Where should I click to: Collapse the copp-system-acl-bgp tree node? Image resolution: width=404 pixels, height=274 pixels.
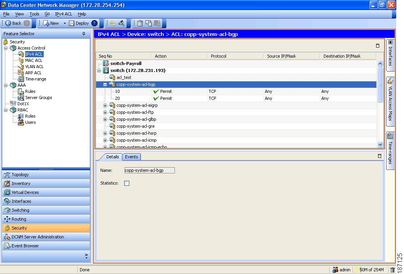click(105, 84)
